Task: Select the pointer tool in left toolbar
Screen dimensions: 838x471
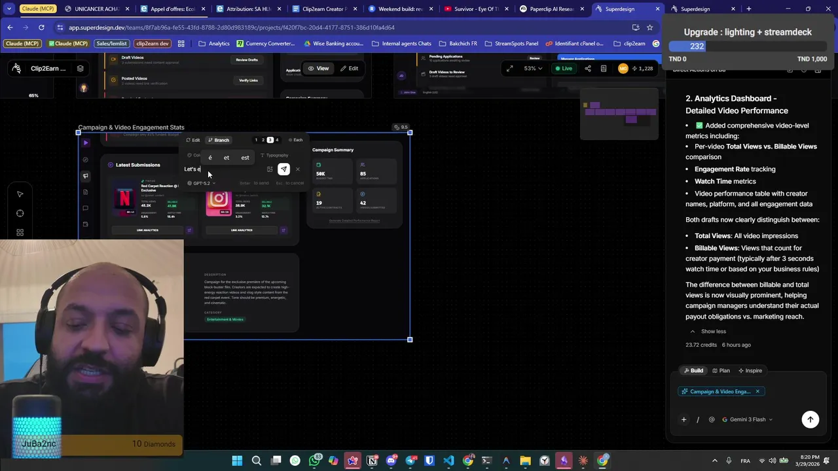Action: pyautogui.click(x=20, y=194)
